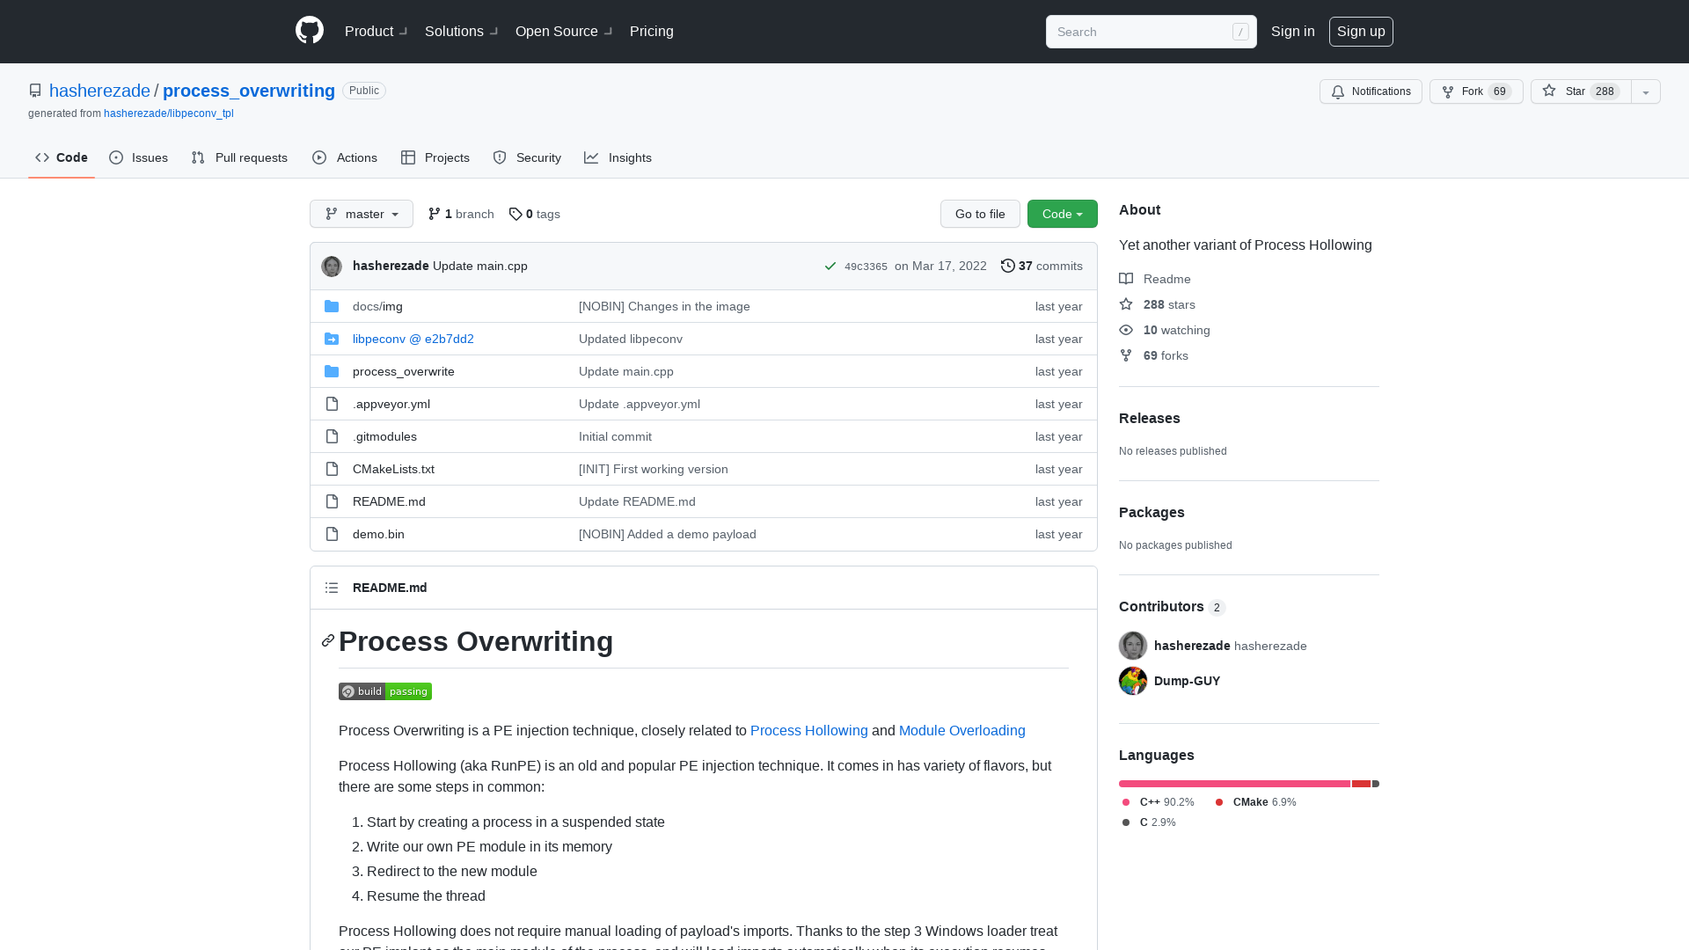The height and width of the screenshot is (950, 1689).
Task: Click the hasherezade avatar in commit bar
Action: point(332,266)
